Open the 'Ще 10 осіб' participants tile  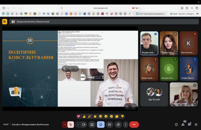[x=154, y=94]
